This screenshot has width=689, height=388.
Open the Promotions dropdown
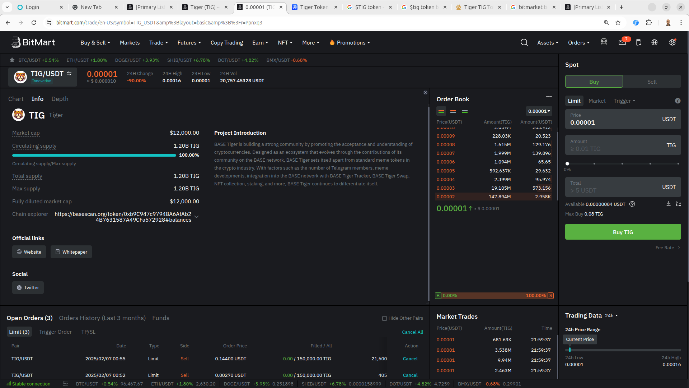(350, 42)
